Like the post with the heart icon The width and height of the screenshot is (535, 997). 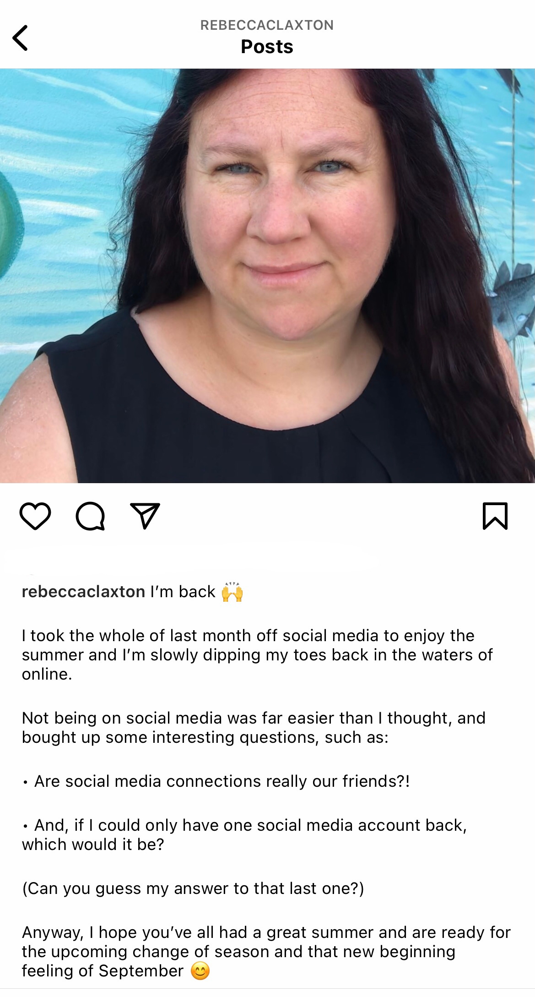(35, 516)
